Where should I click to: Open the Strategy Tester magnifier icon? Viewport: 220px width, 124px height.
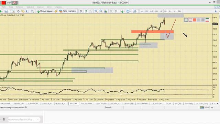[32, 11]
